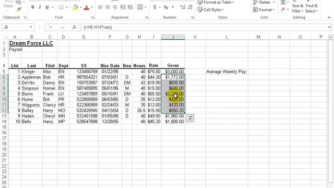Click the Insert Function fx icon

[x=74, y=27]
